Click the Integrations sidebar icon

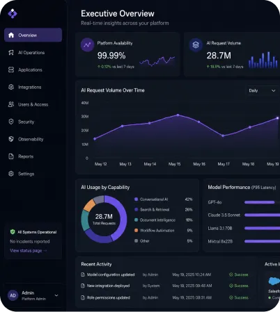point(11,87)
